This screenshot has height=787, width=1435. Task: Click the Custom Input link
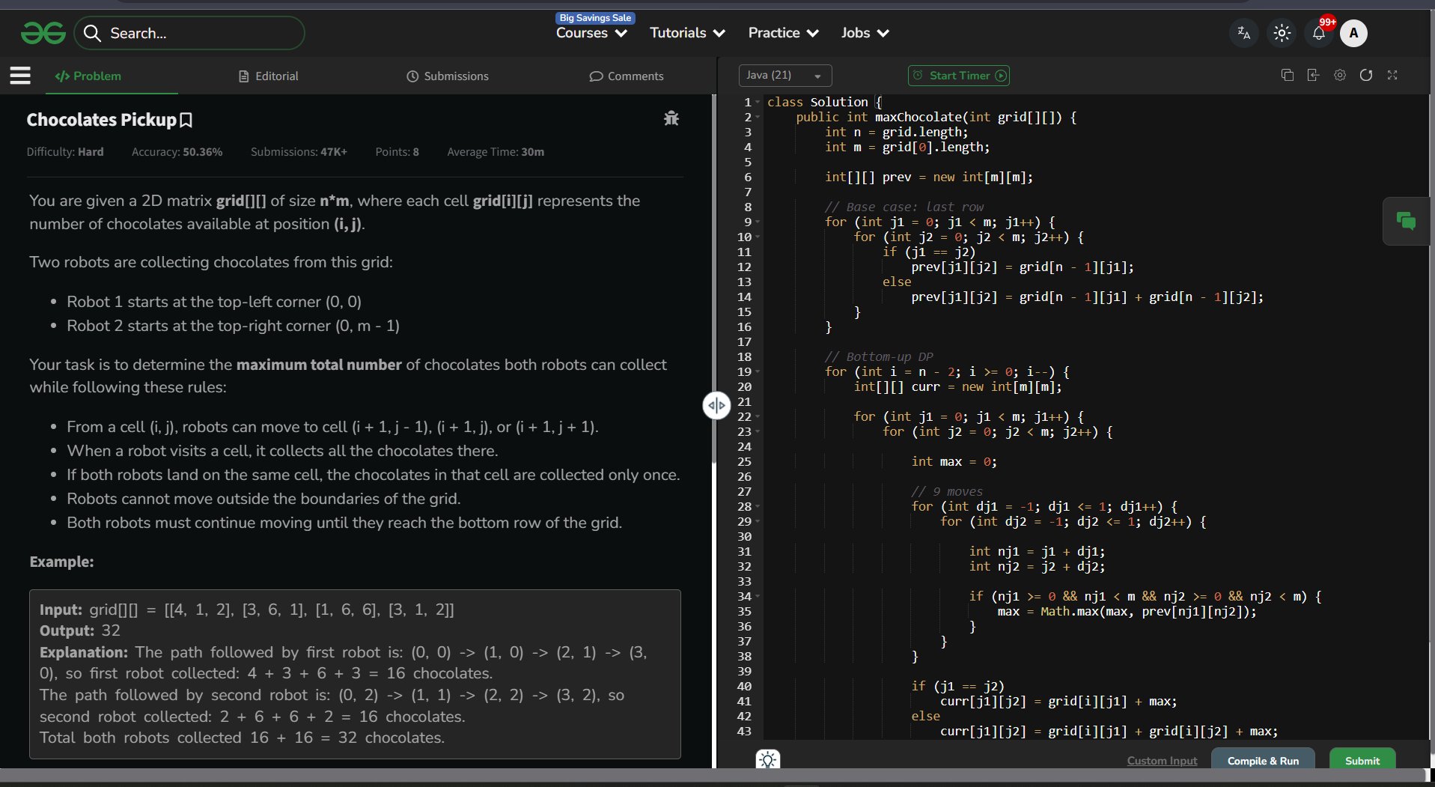point(1162,761)
